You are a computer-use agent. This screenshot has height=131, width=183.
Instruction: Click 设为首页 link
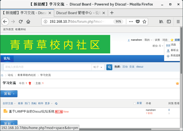[8, 29]
